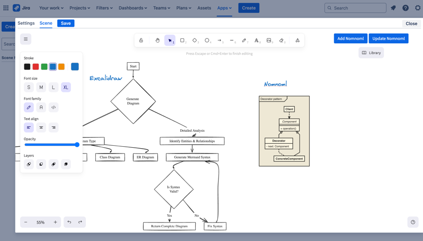Open the hamburger menu
Screen dimensions: 423x241
[26, 39]
